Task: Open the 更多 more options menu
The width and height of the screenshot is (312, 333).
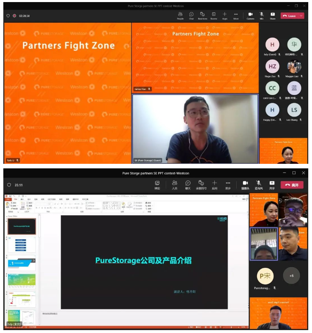Action: (x=228, y=185)
